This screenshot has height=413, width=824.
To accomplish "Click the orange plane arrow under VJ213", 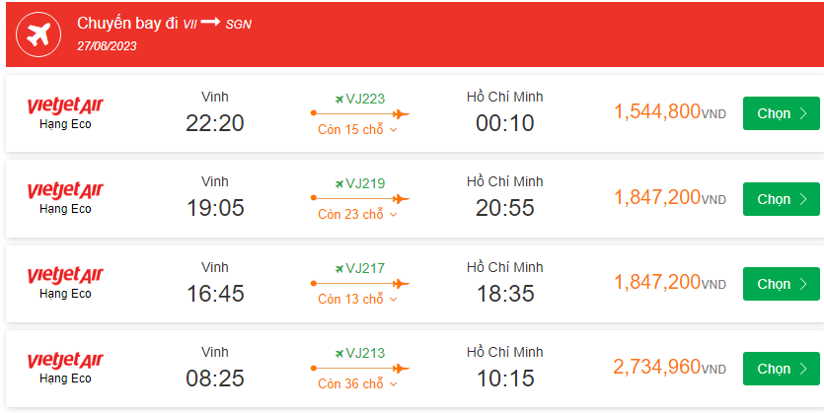I will (x=400, y=369).
